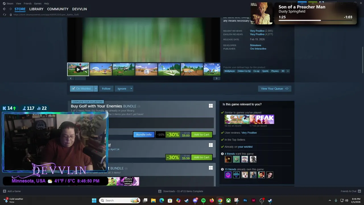Open Photoshop from the taskbar
The image size is (364, 205).
tap(245, 200)
